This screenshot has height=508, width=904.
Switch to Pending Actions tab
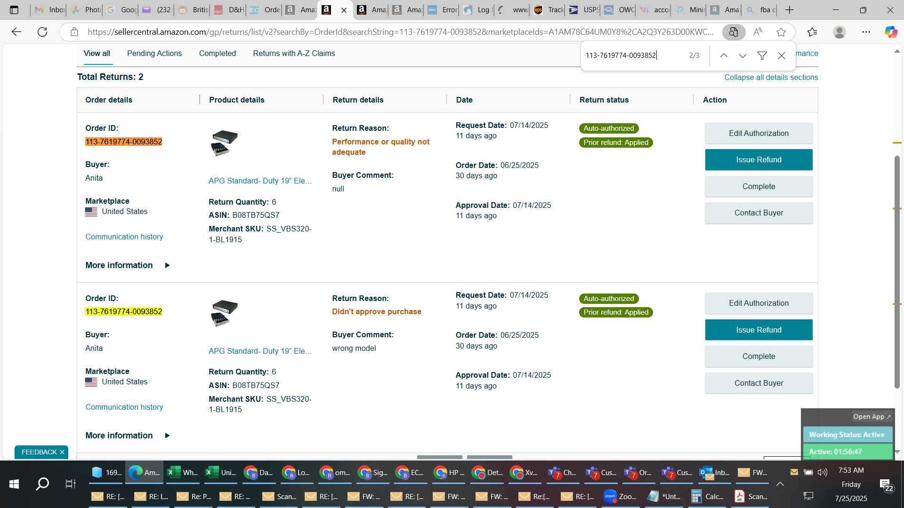click(154, 54)
